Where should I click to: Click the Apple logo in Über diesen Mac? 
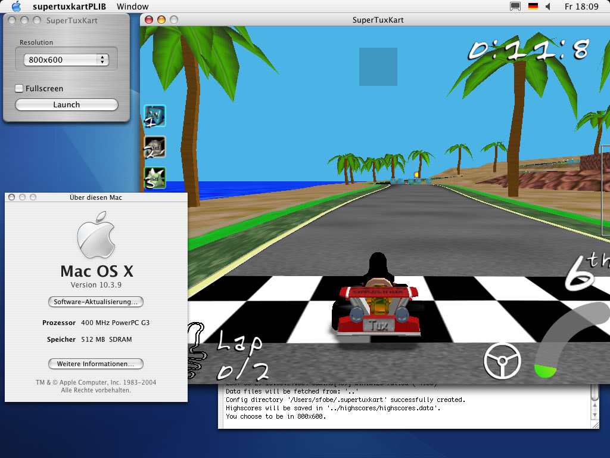click(96, 235)
